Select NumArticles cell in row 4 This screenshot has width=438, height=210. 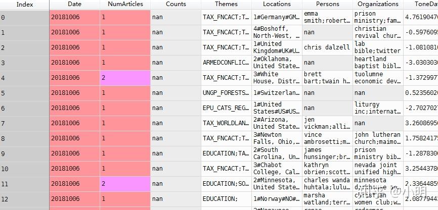[125, 78]
